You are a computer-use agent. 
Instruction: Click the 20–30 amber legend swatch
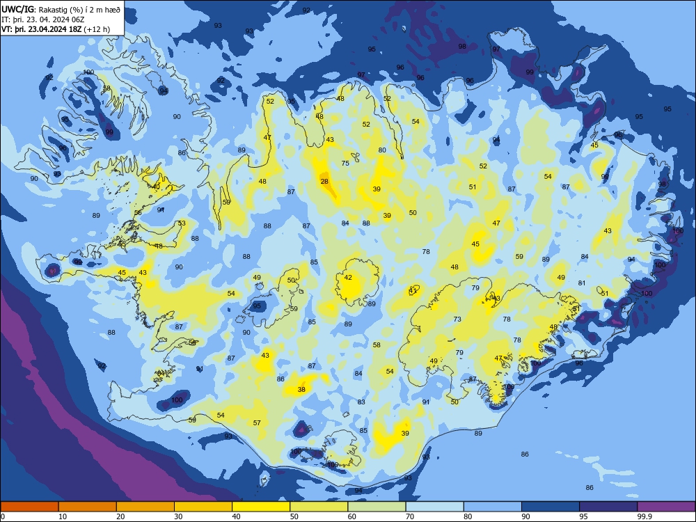point(145,507)
